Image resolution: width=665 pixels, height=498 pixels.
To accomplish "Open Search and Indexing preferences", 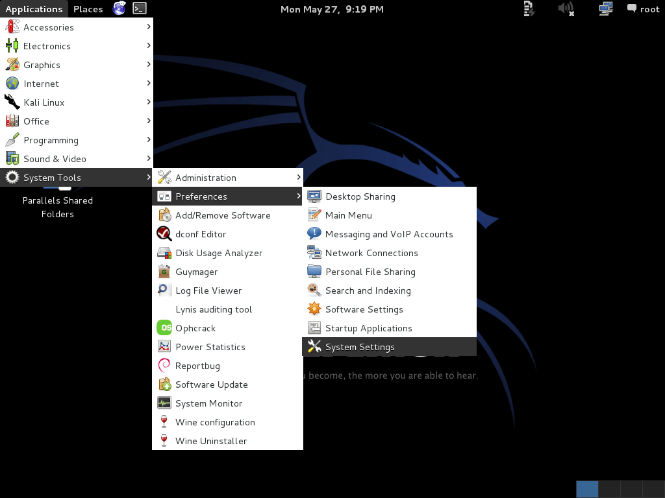I will pos(390,290).
